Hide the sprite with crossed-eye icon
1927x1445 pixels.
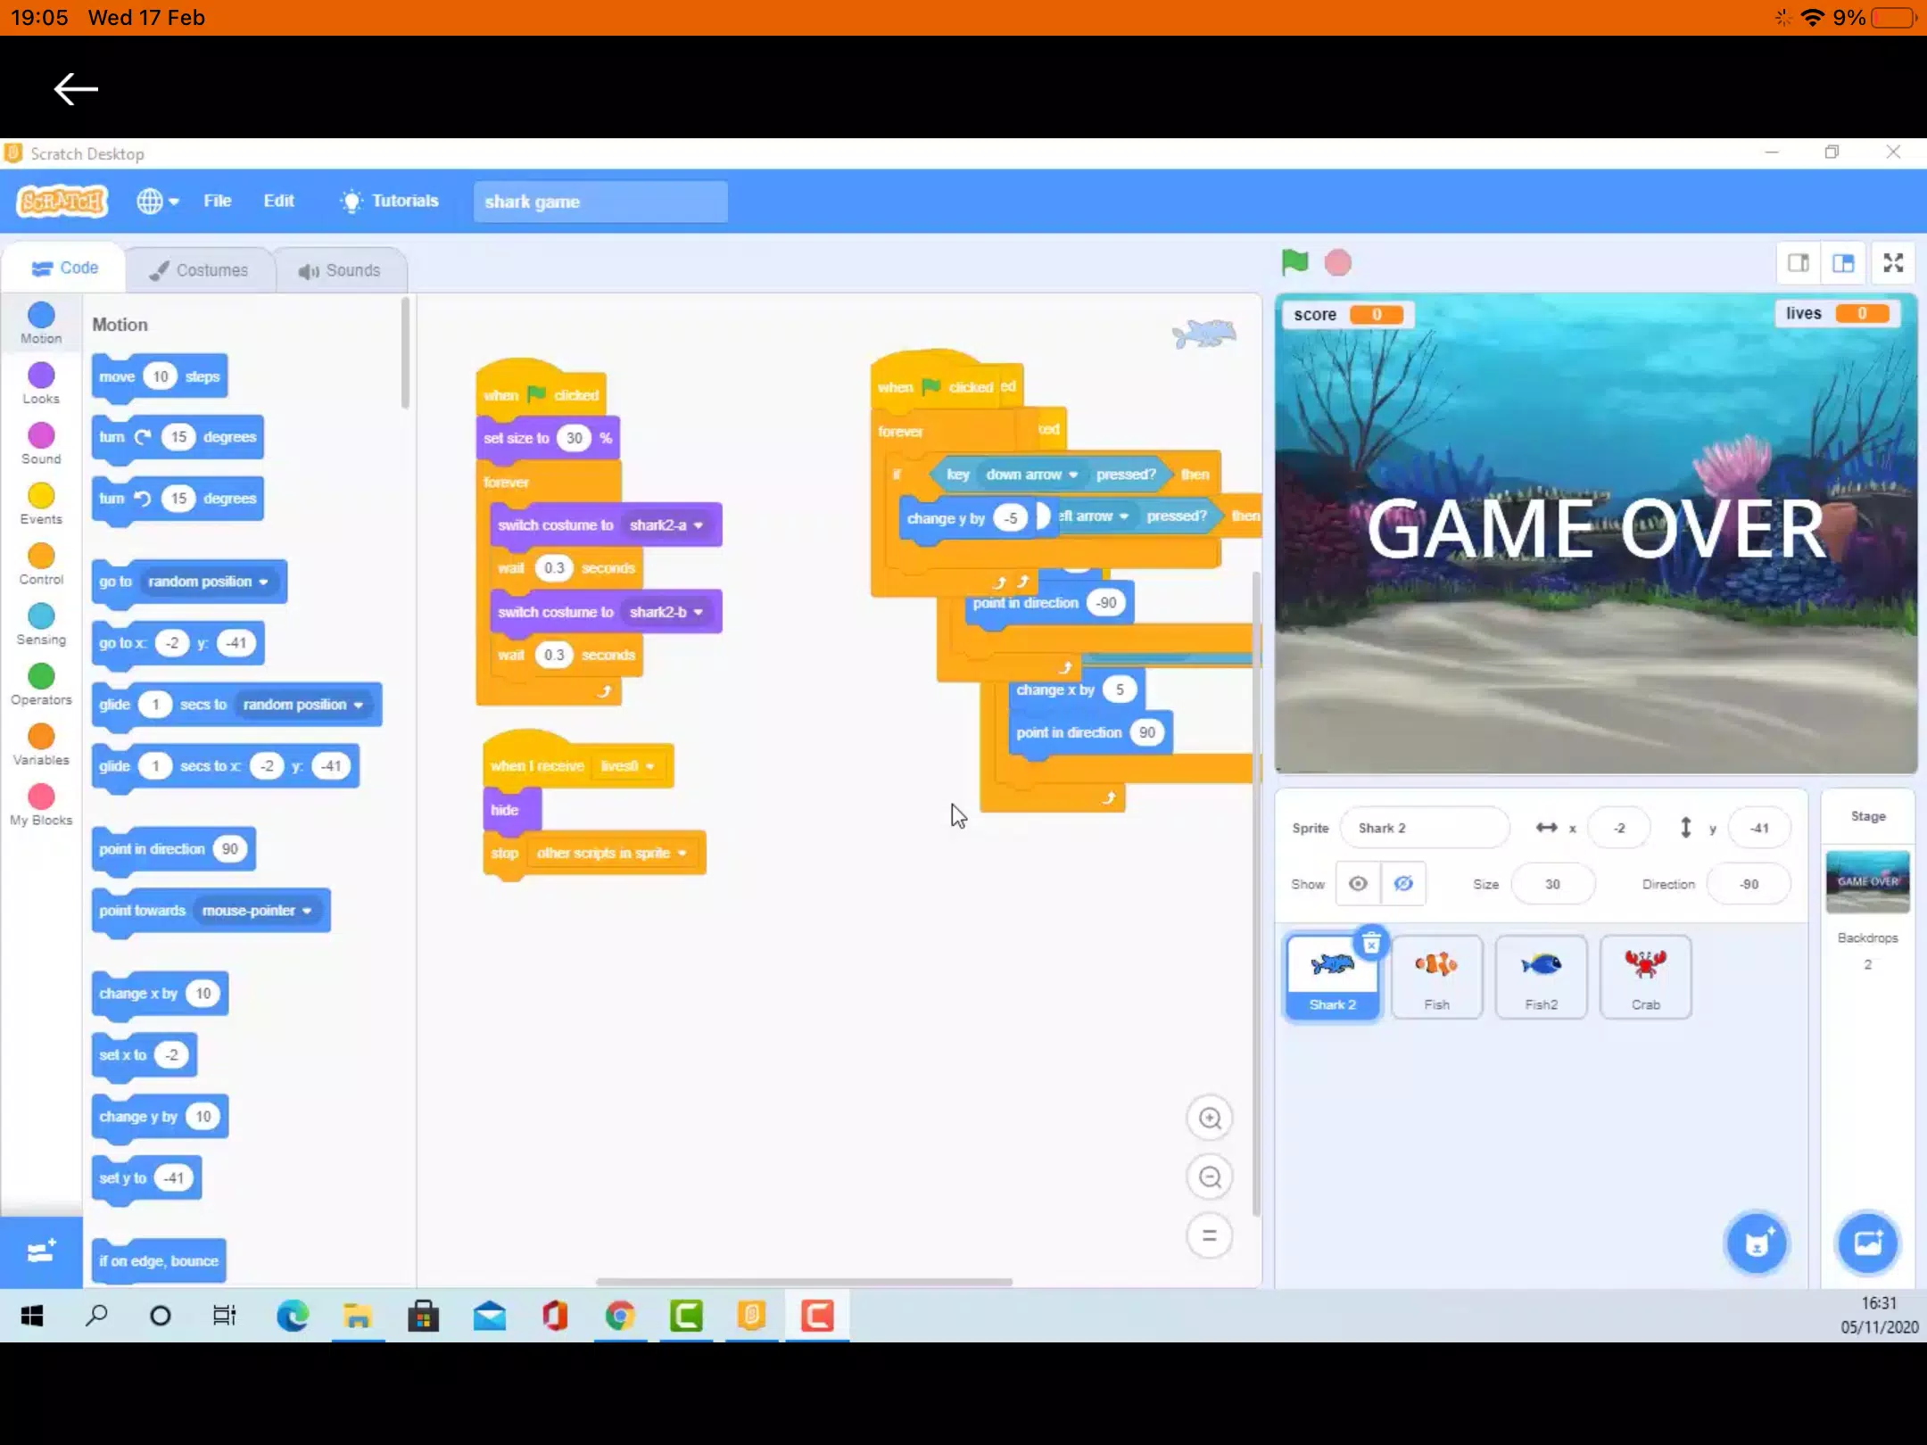pyautogui.click(x=1403, y=883)
